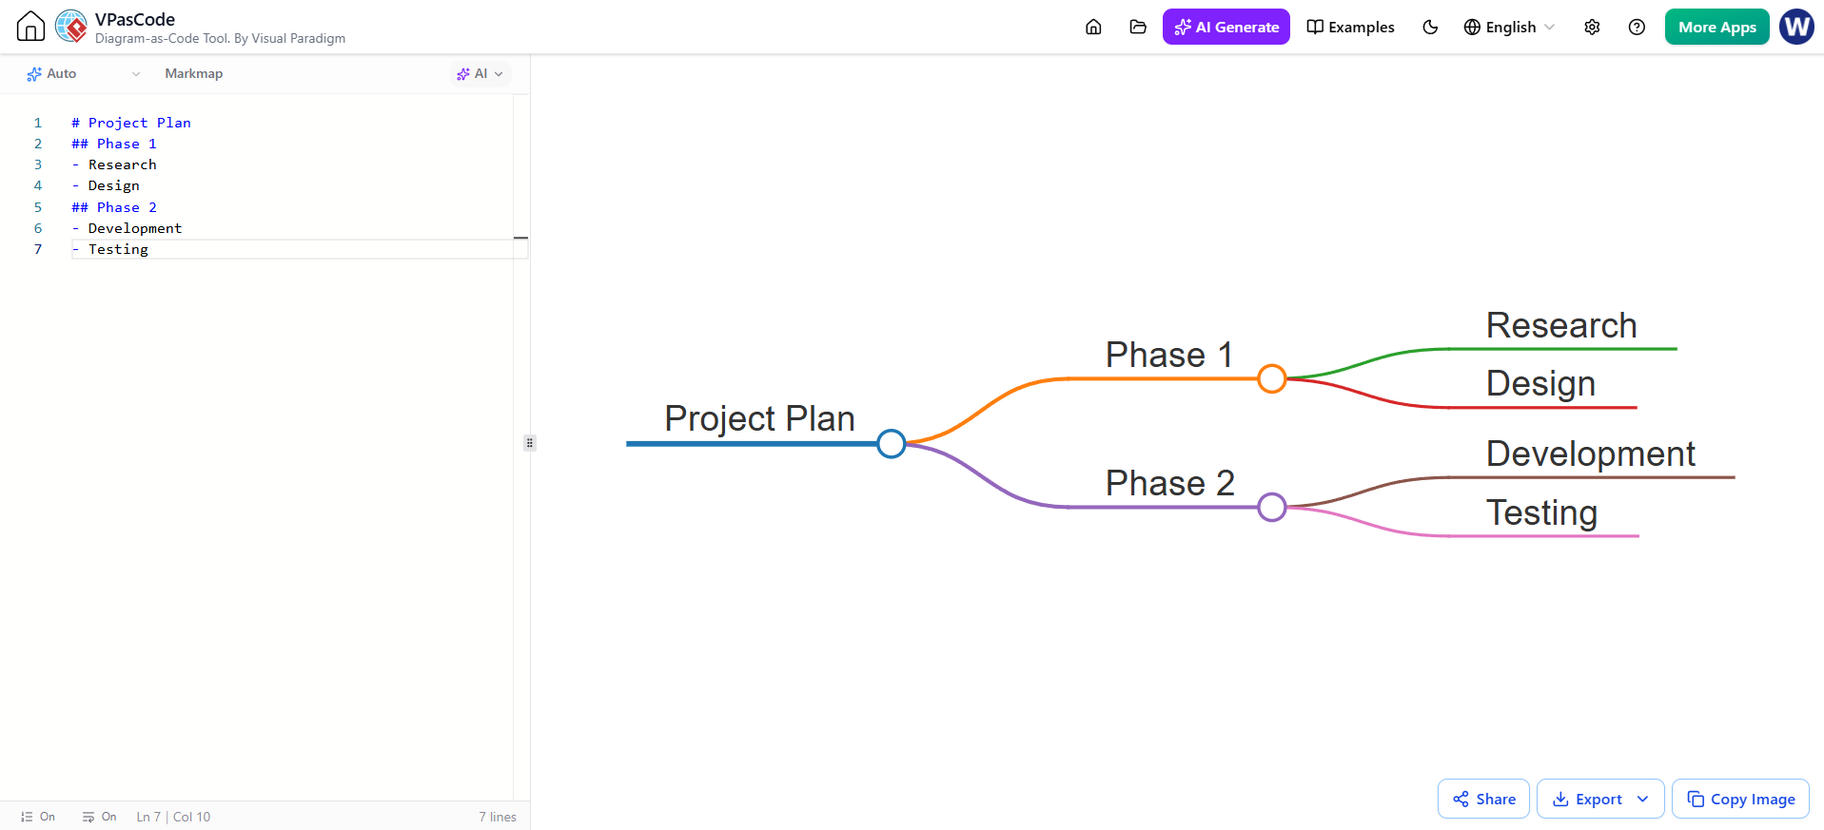This screenshot has width=1824, height=830.
Task: Toggle the line numbers On switch in the status bar
Action: pyautogui.click(x=38, y=817)
